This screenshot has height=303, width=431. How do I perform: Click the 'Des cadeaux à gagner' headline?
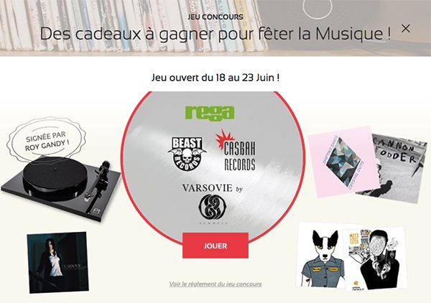point(215,34)
